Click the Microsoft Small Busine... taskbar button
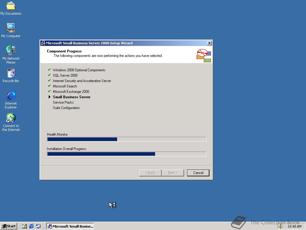 pos(70,226)
